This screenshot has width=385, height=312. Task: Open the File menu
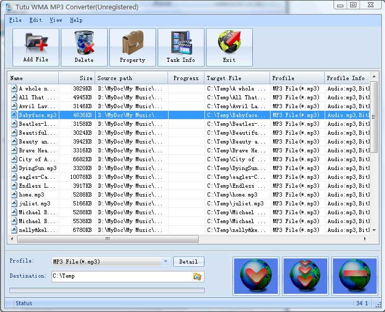coord(15,20)
